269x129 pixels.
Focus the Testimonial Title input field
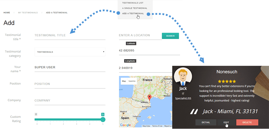click(x=70, y=35)
